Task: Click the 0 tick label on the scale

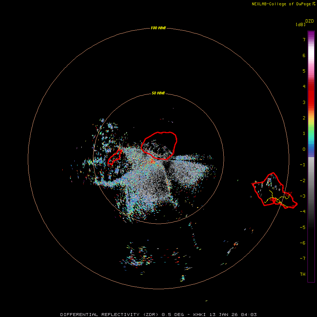Action: [304, 149]
